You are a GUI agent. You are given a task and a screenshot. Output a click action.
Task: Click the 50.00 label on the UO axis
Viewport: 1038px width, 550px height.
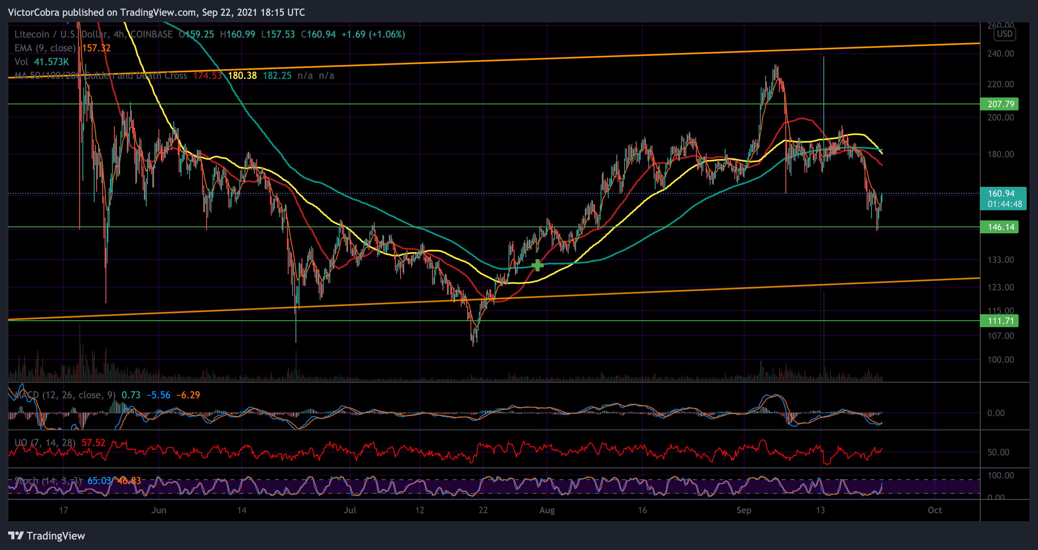coord(998,453)
